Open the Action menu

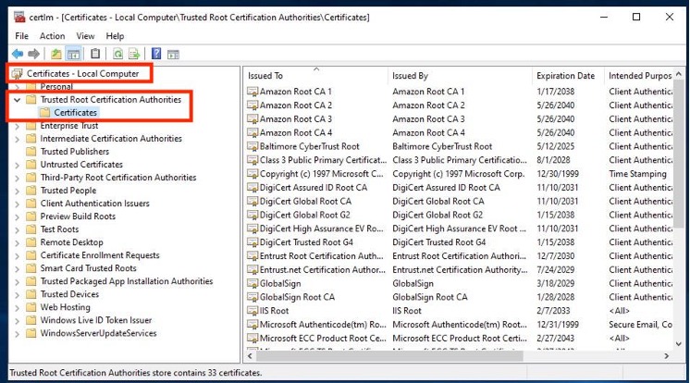52,36
